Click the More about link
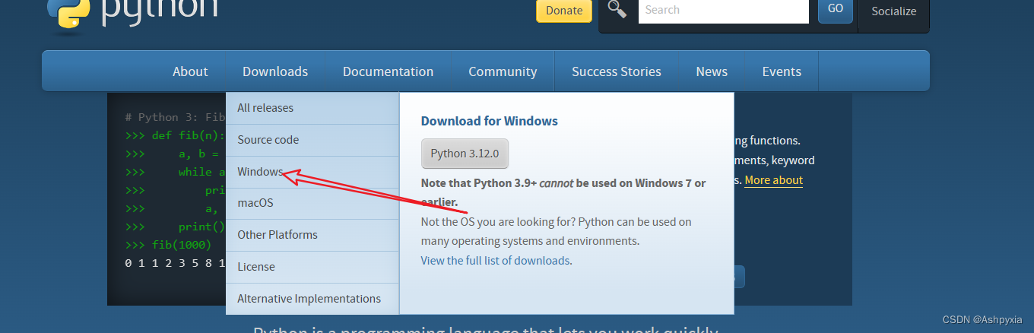The width and height of the screenshot is (1034, 333). pos(773,180)
